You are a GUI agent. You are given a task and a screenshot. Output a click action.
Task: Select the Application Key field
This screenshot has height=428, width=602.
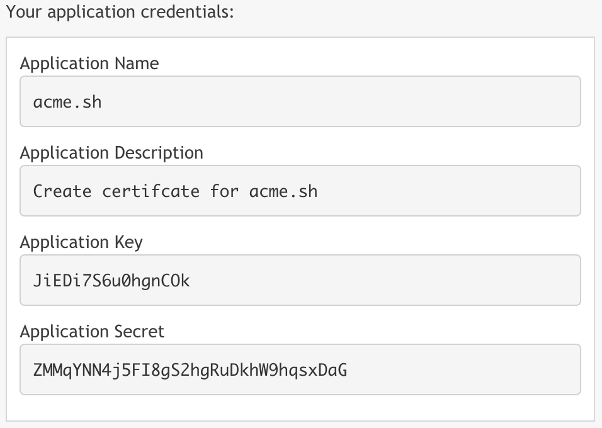click(x=300, y=280)
